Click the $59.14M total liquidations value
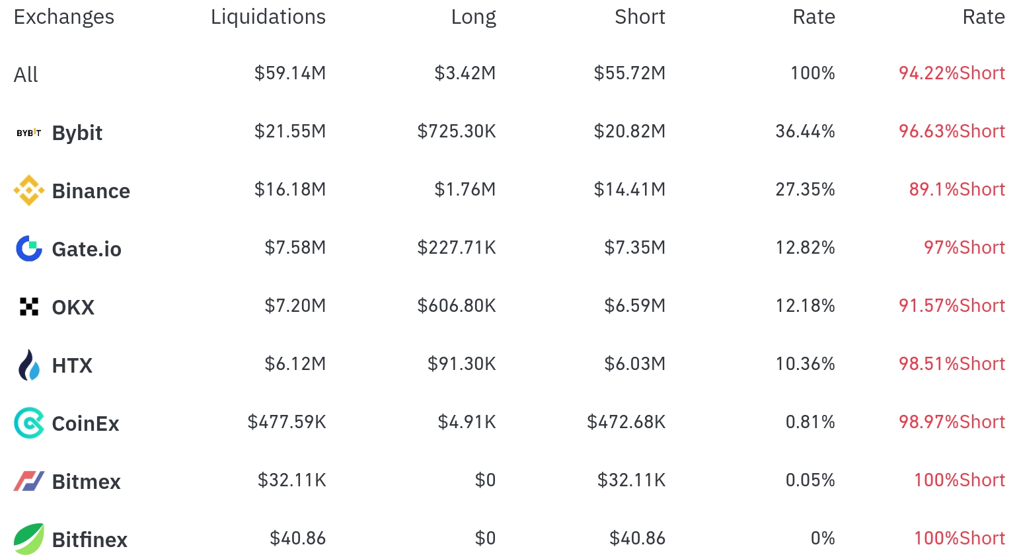Viewport: 1019px width, 555px height. [x=290, y=73]
